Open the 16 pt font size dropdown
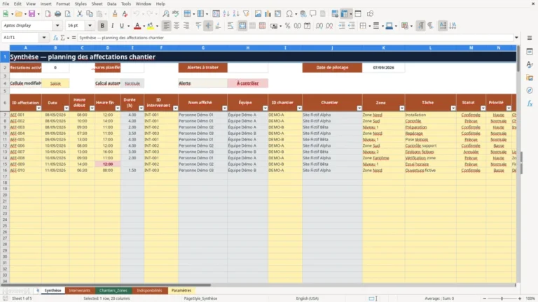Viewport: 538px width, 302px height. (90, 26)
